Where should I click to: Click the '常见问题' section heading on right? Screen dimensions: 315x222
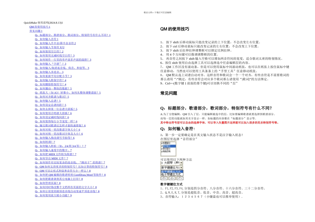point(168,93)
